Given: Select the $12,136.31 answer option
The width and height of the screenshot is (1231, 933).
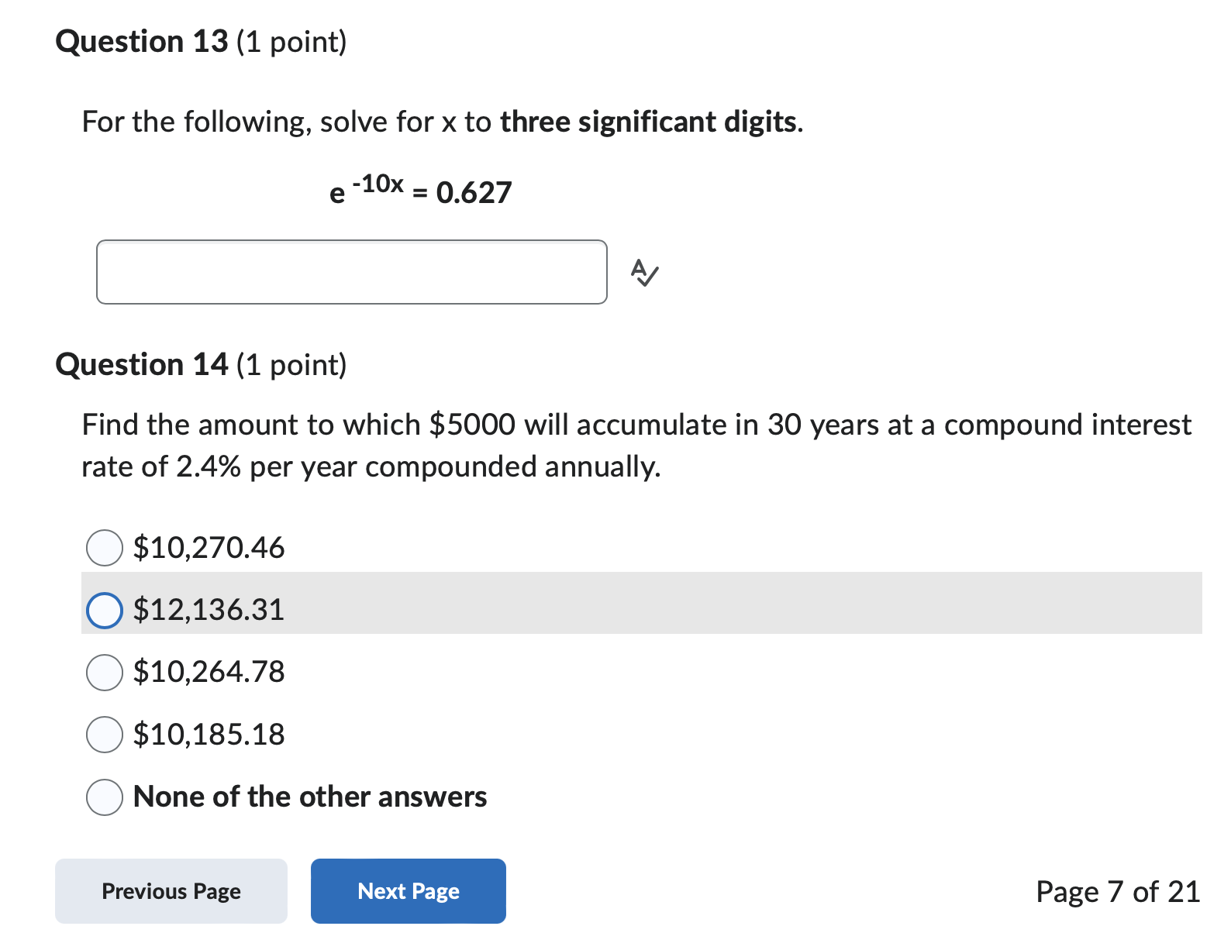Looking at the screenshot, I should (x=104, y=611).
